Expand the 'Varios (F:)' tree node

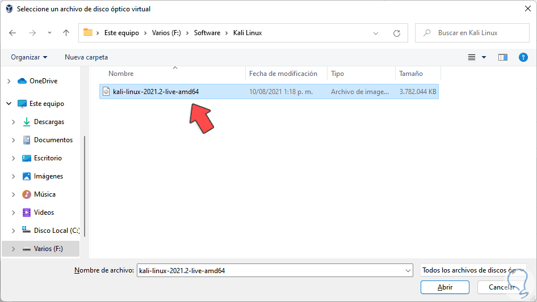14,249
